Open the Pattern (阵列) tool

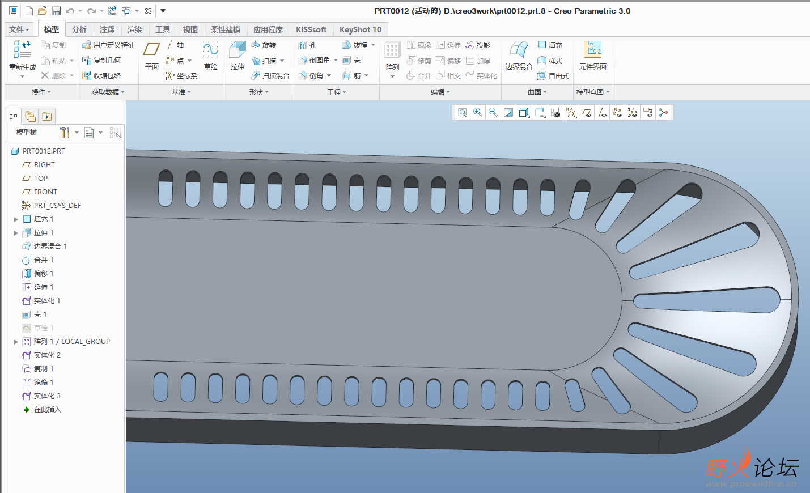[392, 59]
